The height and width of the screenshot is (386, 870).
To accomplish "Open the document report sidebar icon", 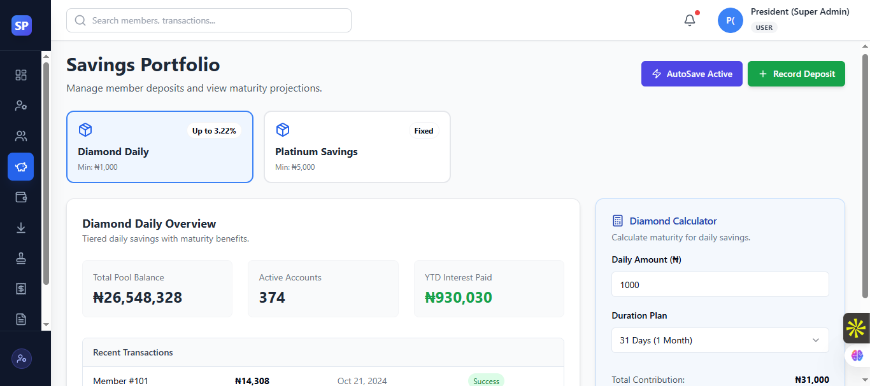I will [21, 319].
